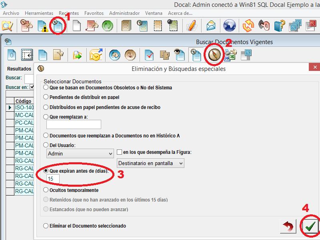
Task: Select 'Ocultos temporalmente' radio button
Action: 46,190
